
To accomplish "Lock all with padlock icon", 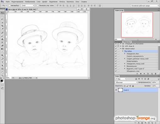I will [x=133, y=86].
